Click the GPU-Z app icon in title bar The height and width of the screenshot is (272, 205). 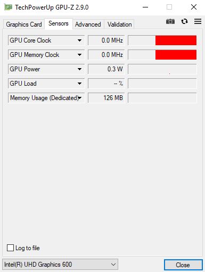(8, 7)
